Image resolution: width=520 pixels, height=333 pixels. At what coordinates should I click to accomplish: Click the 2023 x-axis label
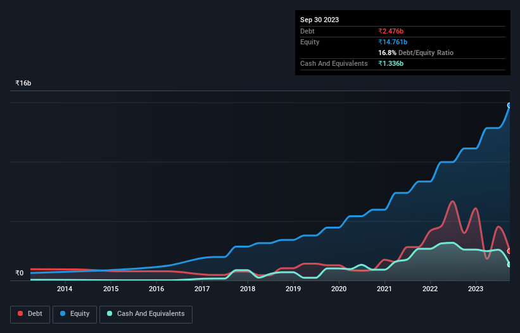tap(476, 289)
